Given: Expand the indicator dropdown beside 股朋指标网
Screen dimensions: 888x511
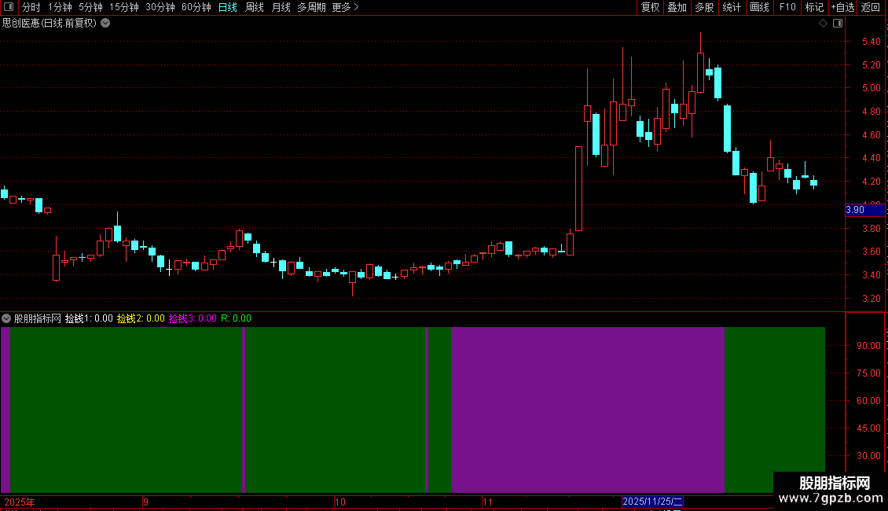Looking at the screenshot, I should 6,318.
